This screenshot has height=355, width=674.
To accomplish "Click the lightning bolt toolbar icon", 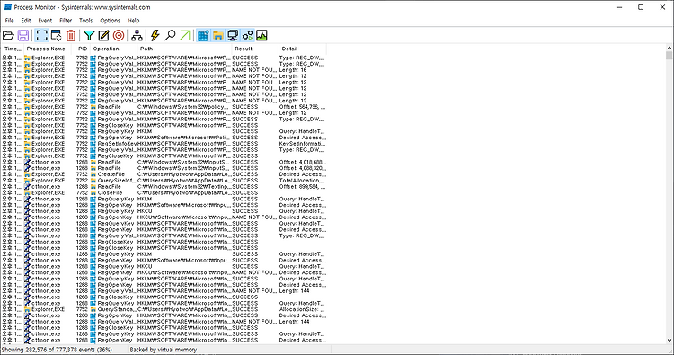I will [155, 35].
